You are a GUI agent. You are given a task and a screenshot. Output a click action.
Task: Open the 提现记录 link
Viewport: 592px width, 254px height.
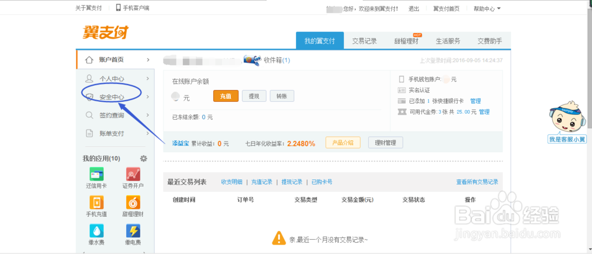tap(292, 182)
